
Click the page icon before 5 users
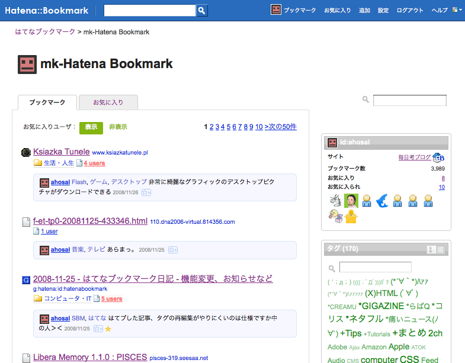97,298
